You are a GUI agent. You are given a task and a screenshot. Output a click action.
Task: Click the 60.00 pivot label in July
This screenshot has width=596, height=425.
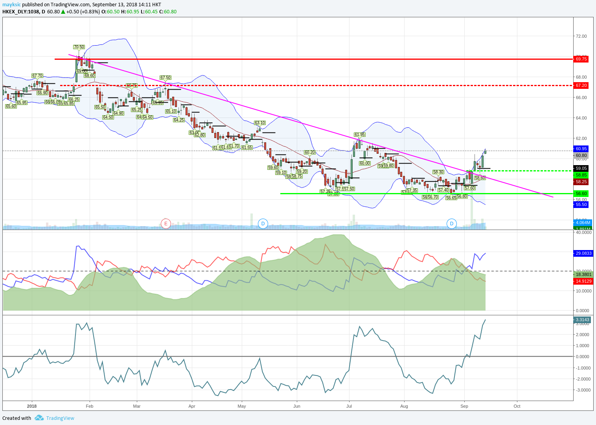click(365, 163)
